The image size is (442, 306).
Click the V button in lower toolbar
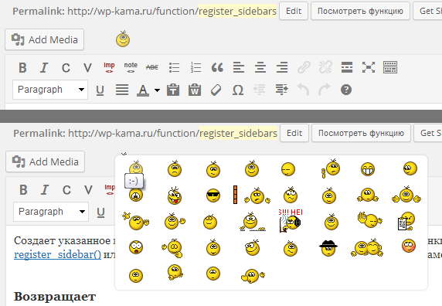[88, 190]
